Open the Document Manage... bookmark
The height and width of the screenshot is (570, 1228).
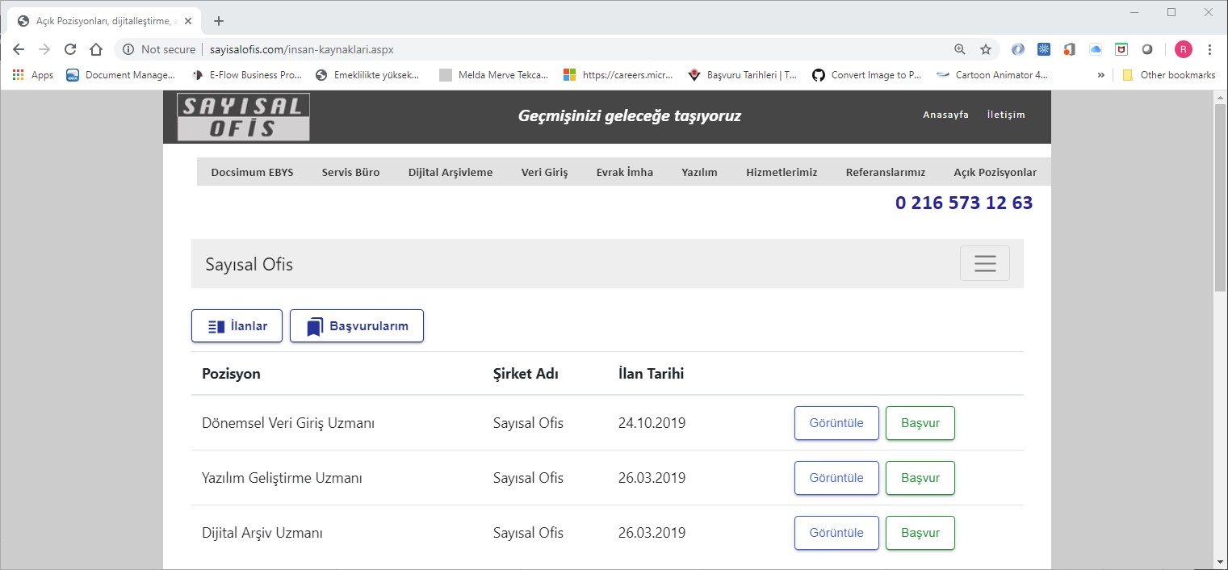tap(121, 75)
